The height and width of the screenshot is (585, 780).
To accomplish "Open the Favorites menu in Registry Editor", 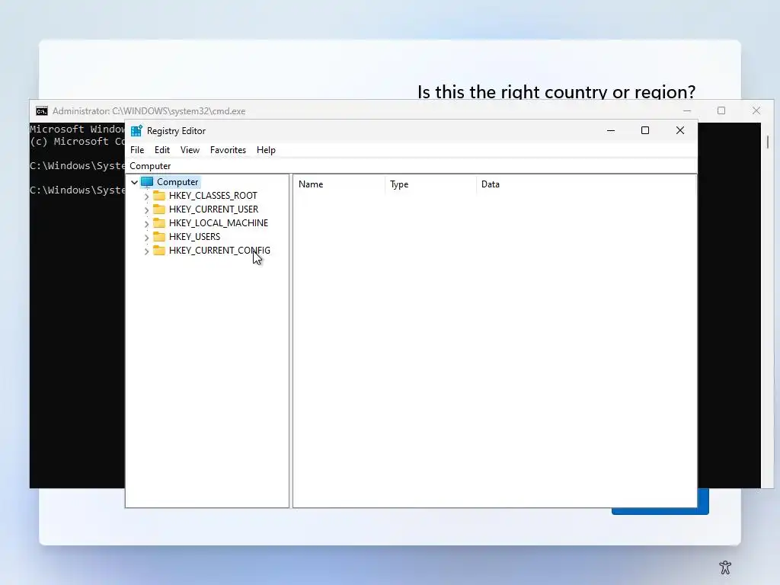I will coord(228,150).
